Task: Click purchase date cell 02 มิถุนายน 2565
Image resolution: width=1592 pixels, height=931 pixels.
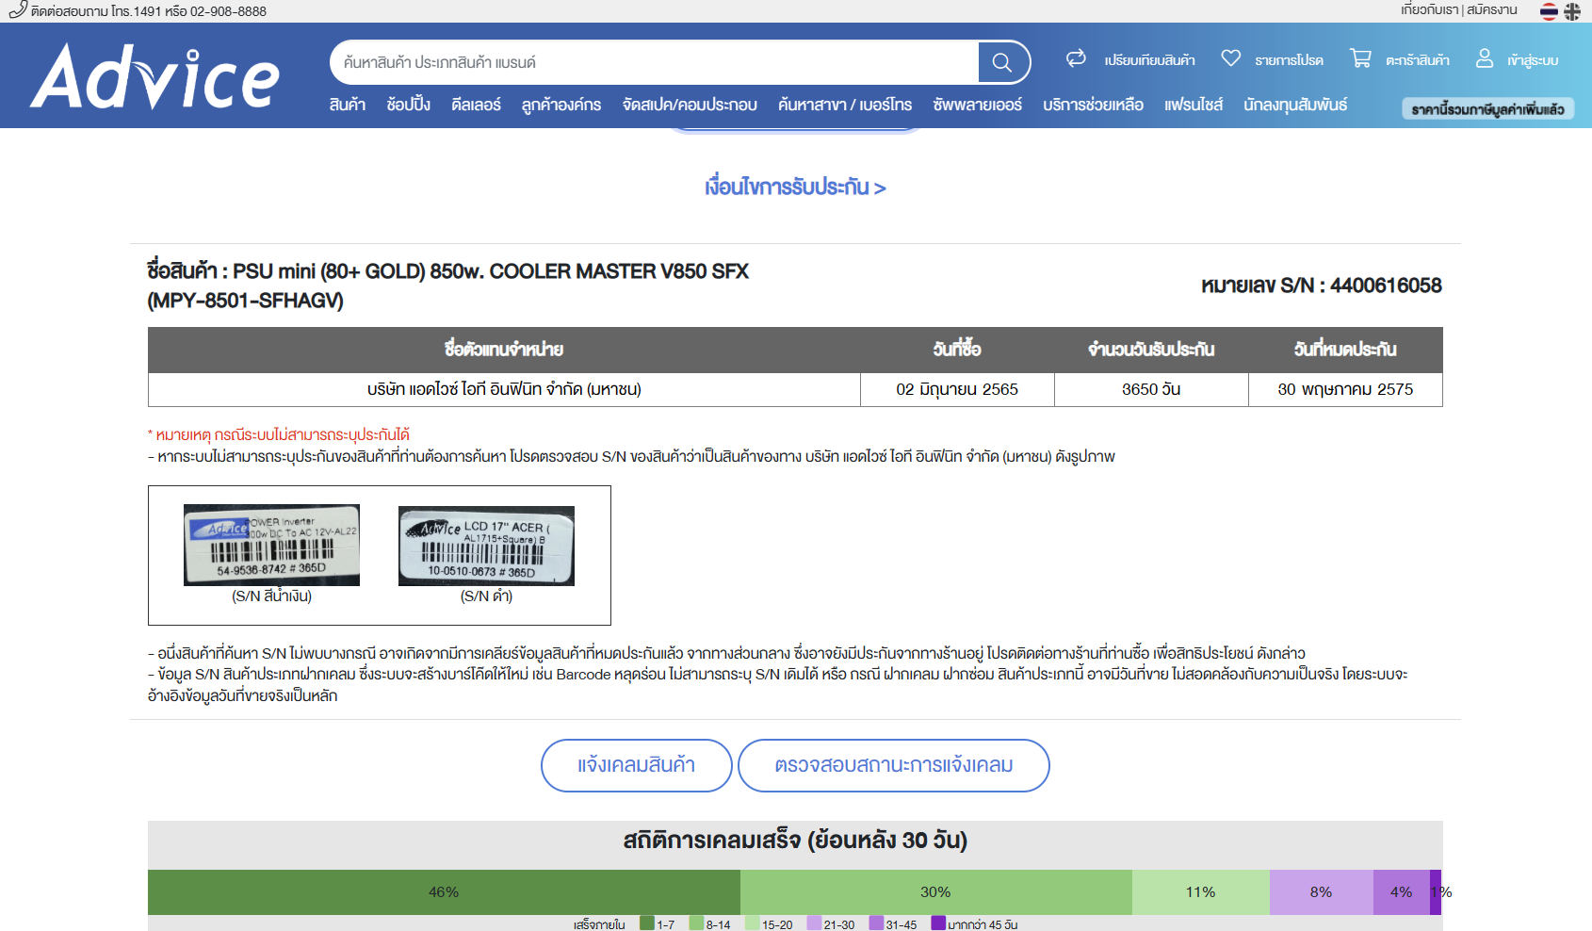Action: (957, 389)
